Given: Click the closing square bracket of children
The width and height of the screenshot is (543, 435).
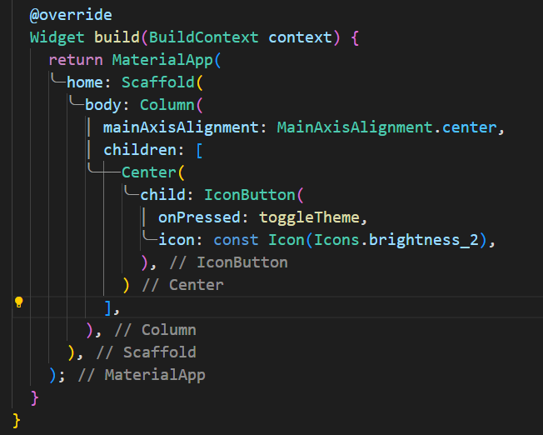Looking at the screenshot, I should click(x=108, y=307).
